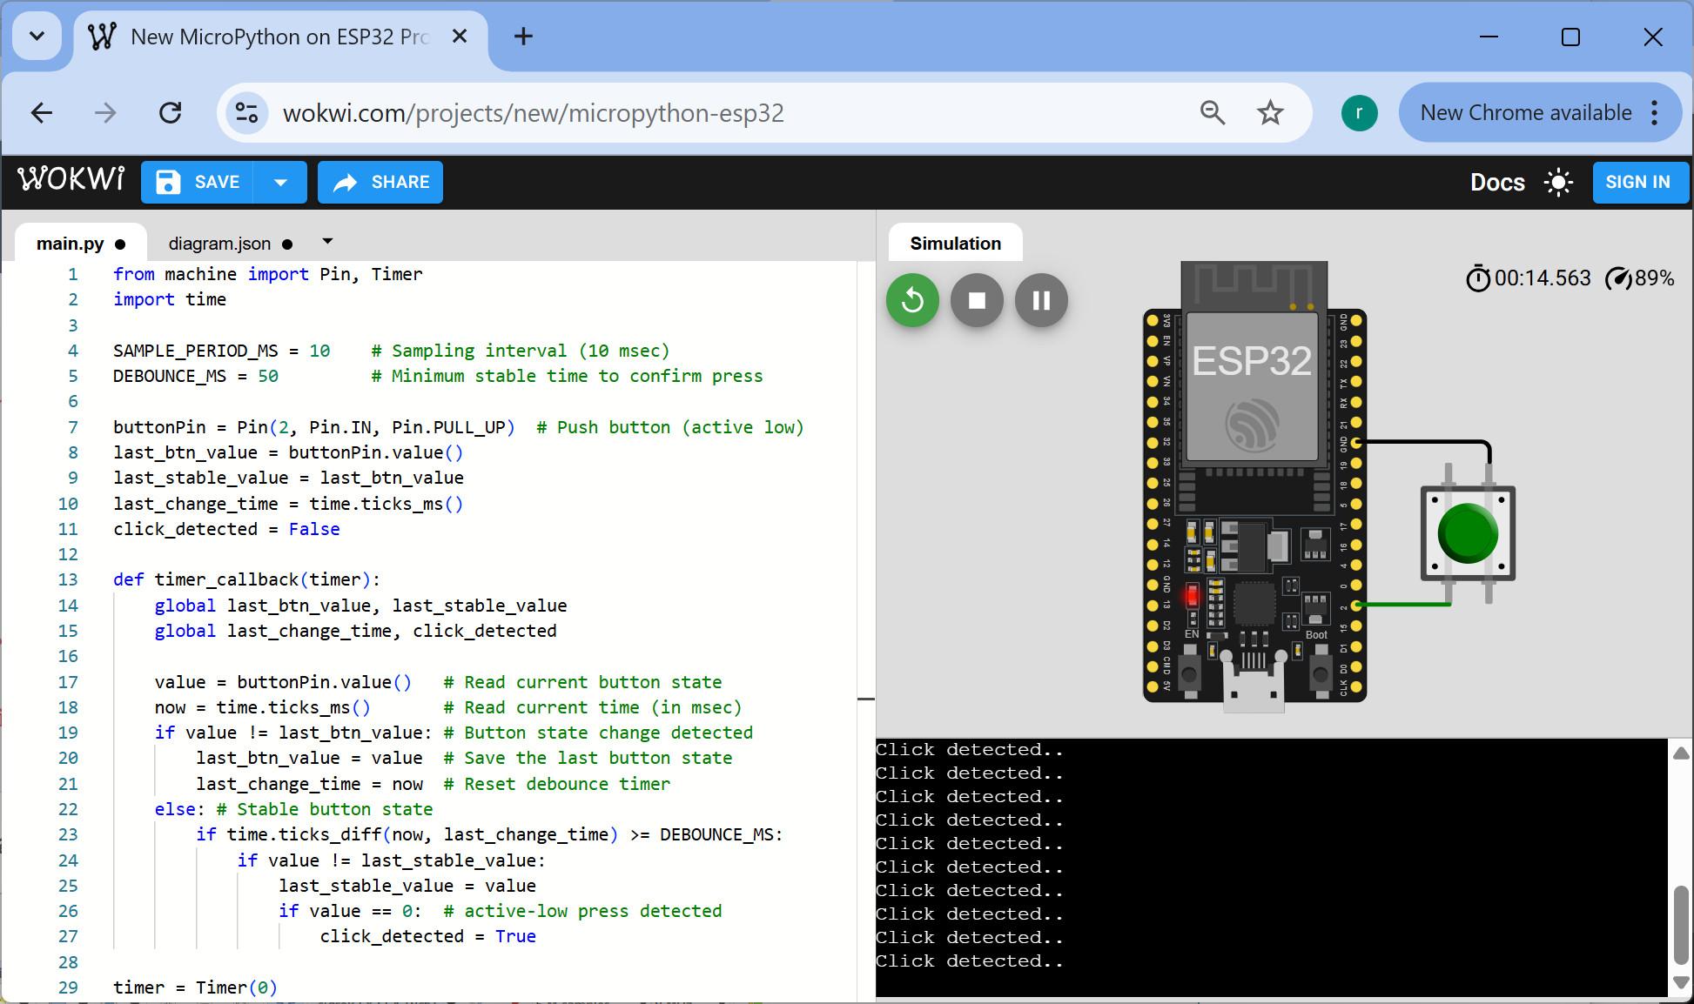Click the SHARE button
Image resolution: width=1694 pixels, height=1004 pixels.
click(x=380, y=182)
